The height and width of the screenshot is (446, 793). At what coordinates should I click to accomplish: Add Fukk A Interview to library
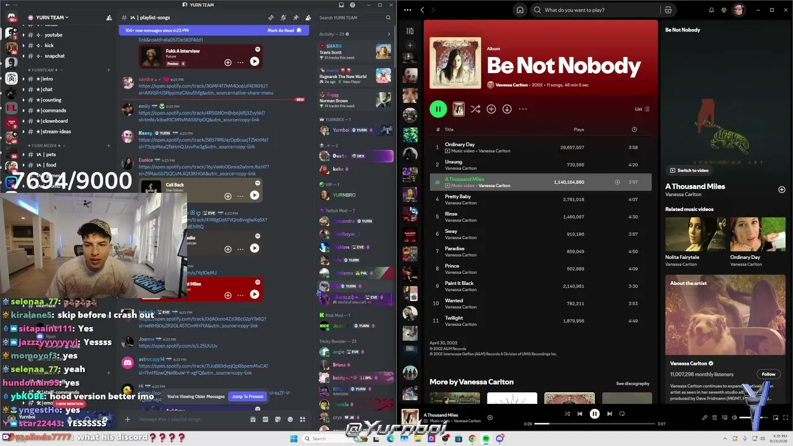[227, 62]
